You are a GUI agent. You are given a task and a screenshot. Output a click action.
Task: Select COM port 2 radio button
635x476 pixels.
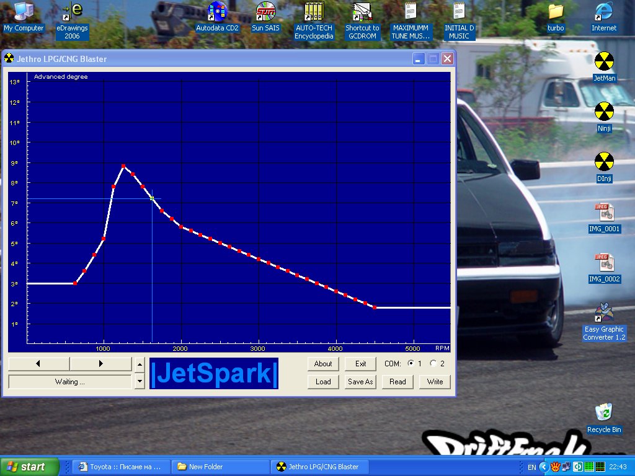433,364
